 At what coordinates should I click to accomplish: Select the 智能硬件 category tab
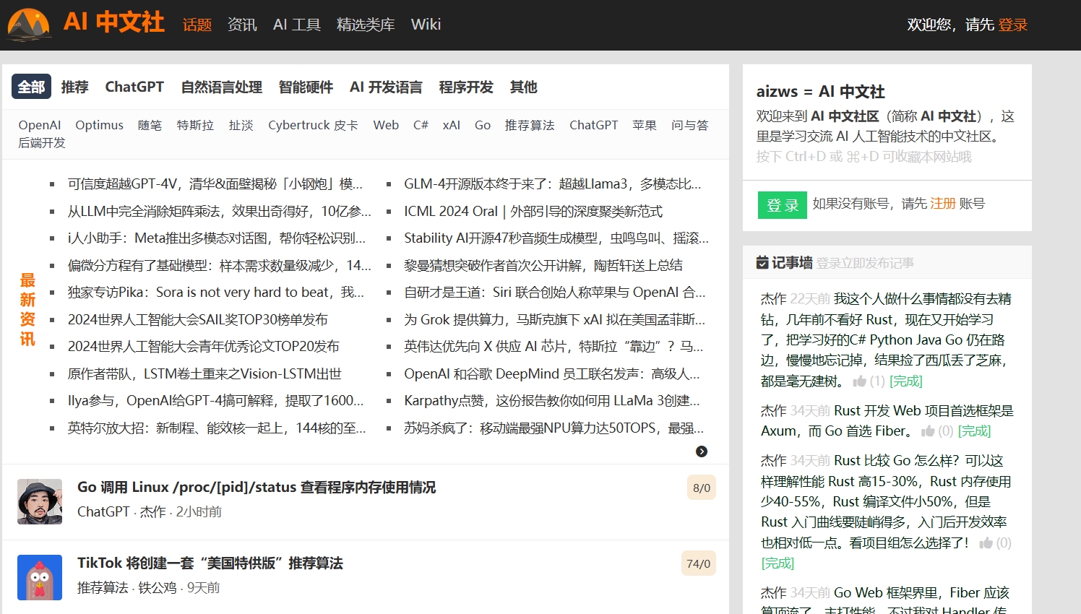pos(306,87)
